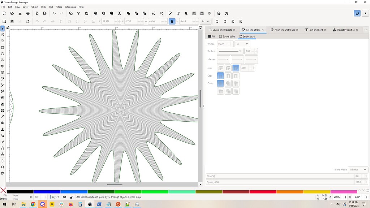370x208 pixels.
Task: Open Fill and Stroke dialog icon
Action: 170,13
